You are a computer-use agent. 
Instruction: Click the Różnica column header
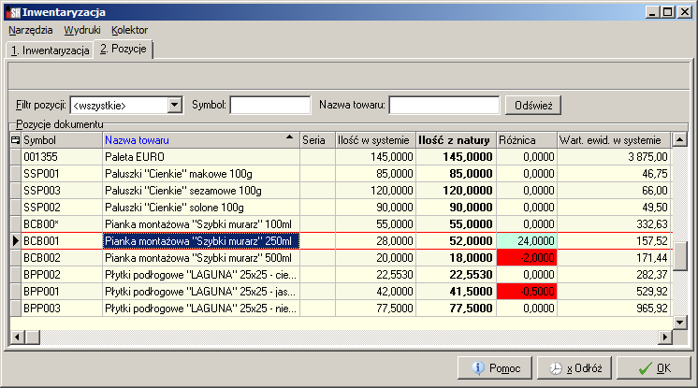point(527,140)
